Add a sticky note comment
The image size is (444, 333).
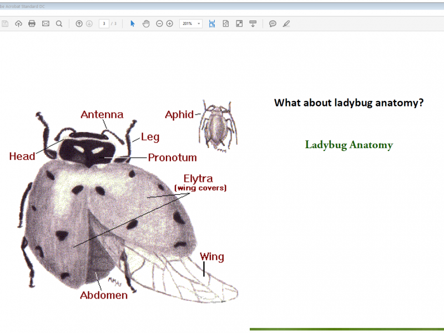point(273,24)
